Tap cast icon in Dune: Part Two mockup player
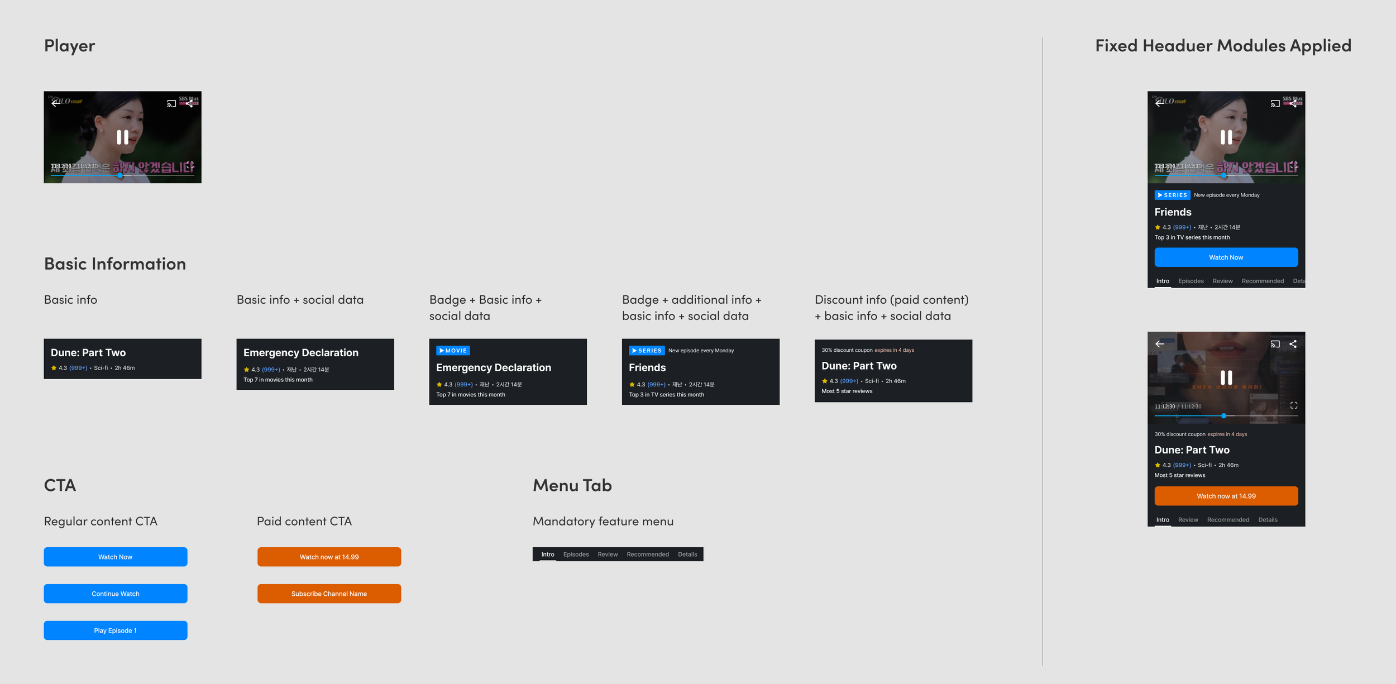1396x684 pixels. tap(1275, 344)
